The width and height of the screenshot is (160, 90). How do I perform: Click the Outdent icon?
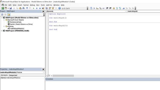pos(110,8)
